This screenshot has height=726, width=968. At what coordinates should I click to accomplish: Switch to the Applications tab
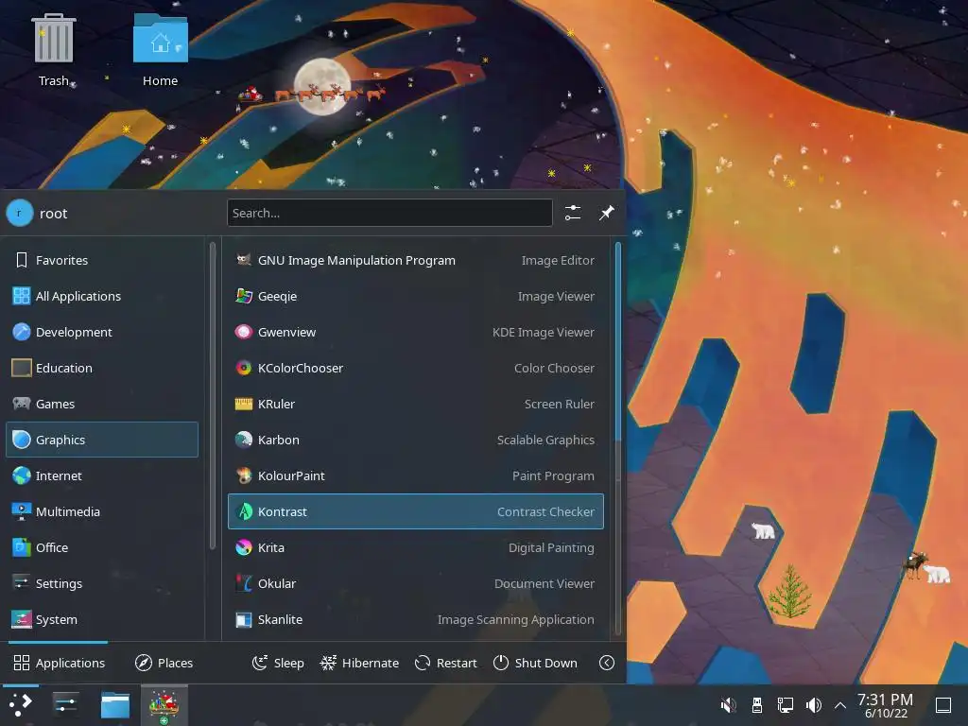click(60, 663)
